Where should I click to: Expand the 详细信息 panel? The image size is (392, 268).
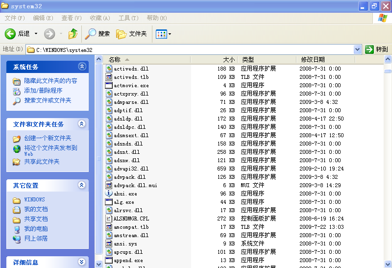click(x=82, y=262)
